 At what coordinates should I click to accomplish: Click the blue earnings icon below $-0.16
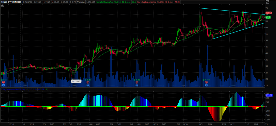(88, 85)
